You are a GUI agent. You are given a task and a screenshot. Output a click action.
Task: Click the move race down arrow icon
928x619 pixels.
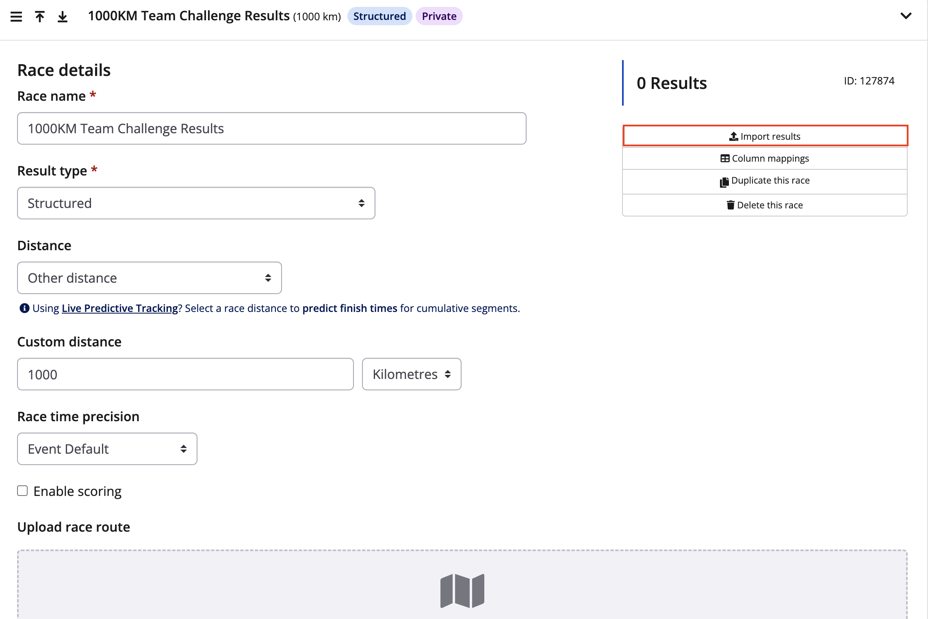click(x=62, y=17)
